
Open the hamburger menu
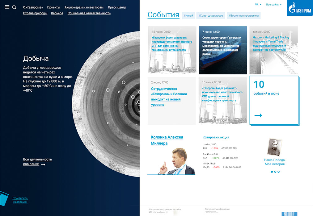point(7,7)
